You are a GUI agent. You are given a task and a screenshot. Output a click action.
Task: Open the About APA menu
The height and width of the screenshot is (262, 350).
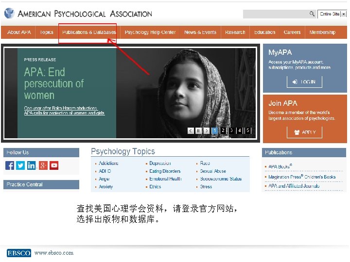(19, 33)
